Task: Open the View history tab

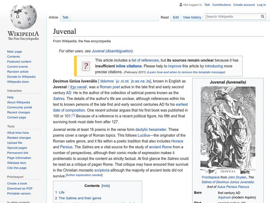Action: tap(192, 18)
